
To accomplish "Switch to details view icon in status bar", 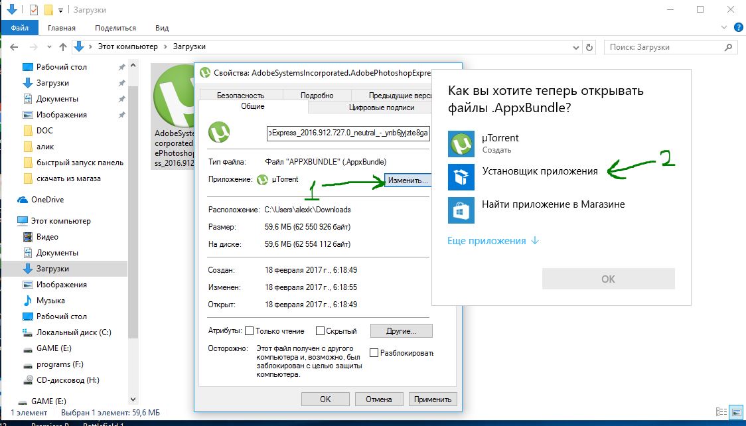I will tap(721, 412).
